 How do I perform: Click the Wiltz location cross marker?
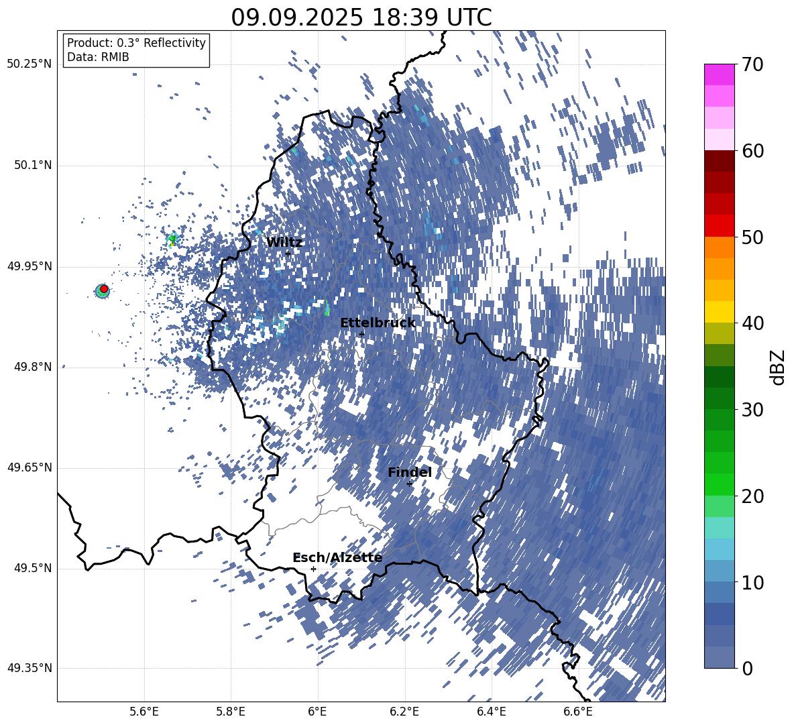pos(288,254)
